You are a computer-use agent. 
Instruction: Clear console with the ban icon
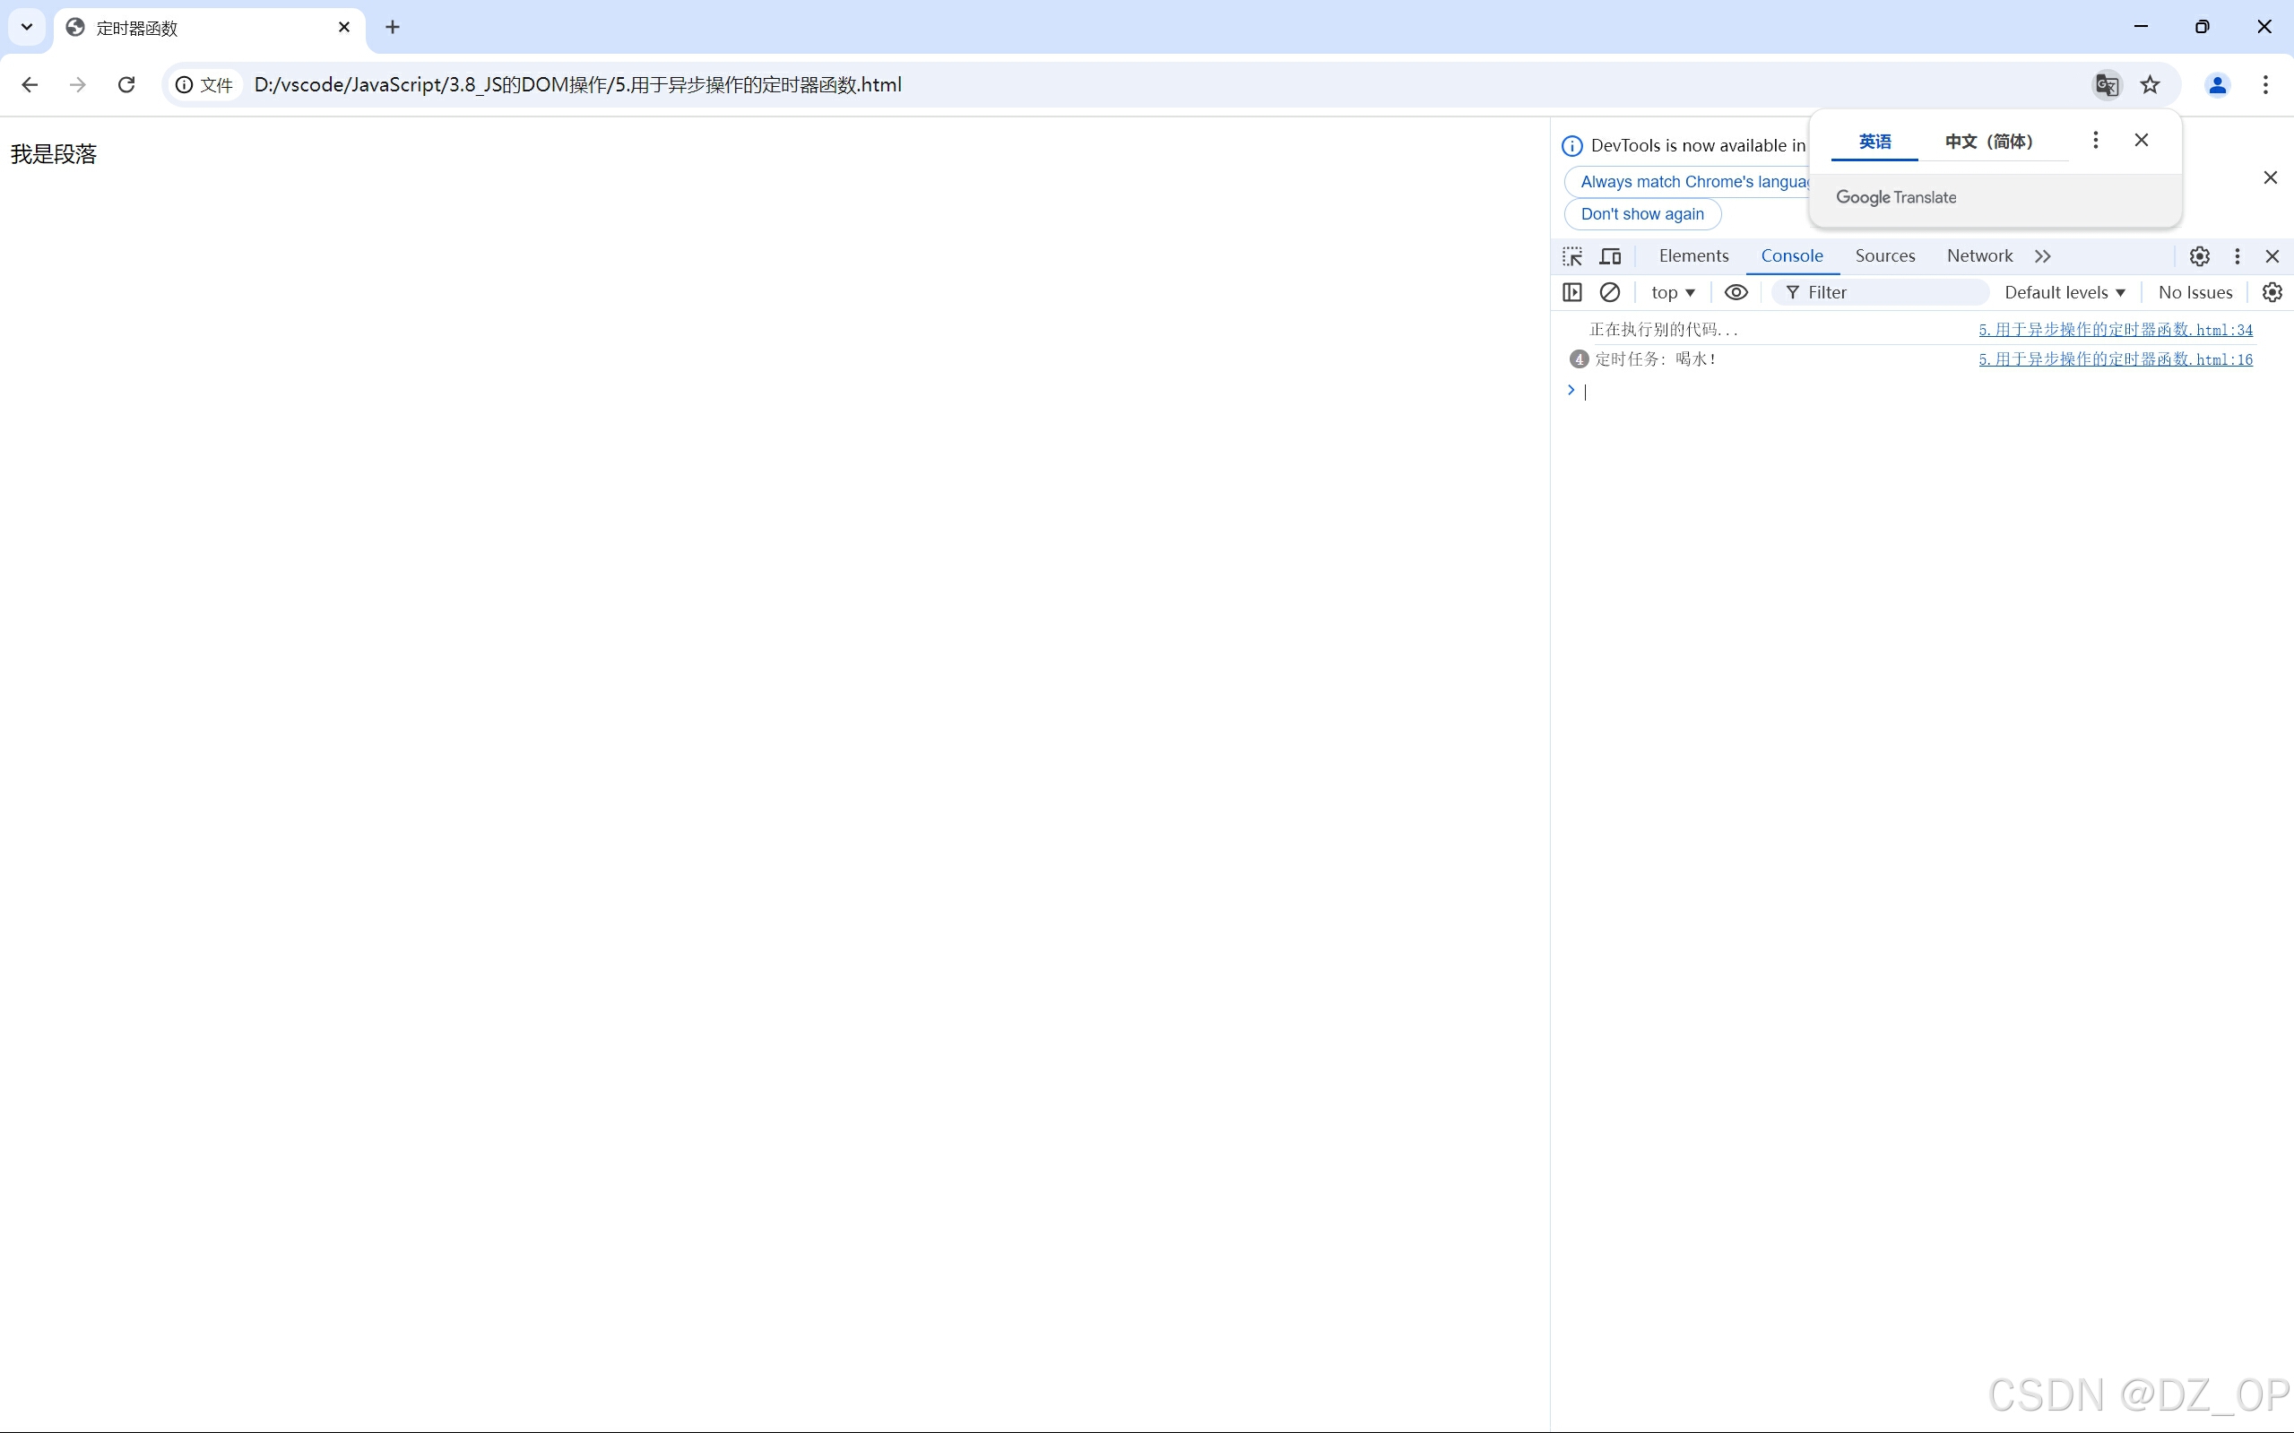[1610, 292]
